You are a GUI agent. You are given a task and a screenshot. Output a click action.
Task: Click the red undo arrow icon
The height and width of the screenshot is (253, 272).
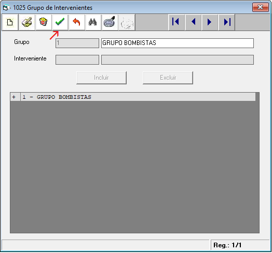tap(77, 22)
